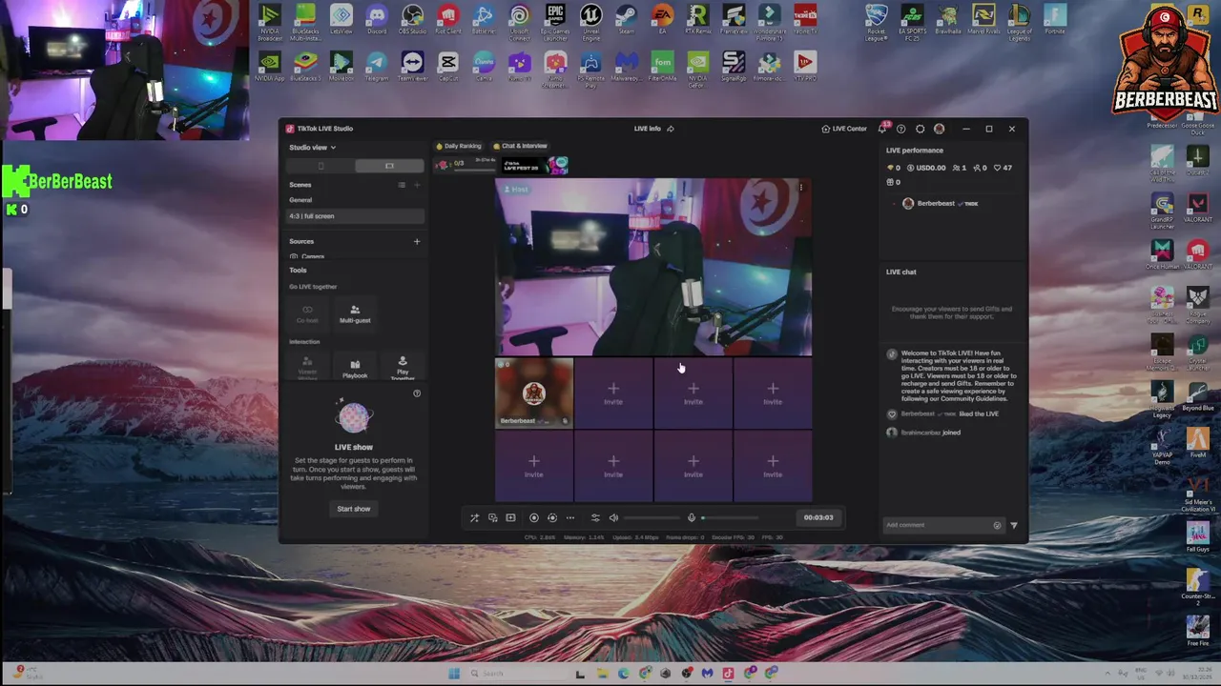Open TikTok LIVE Studio settings gear
The image size is (1221, 686).
click(920, 129)
